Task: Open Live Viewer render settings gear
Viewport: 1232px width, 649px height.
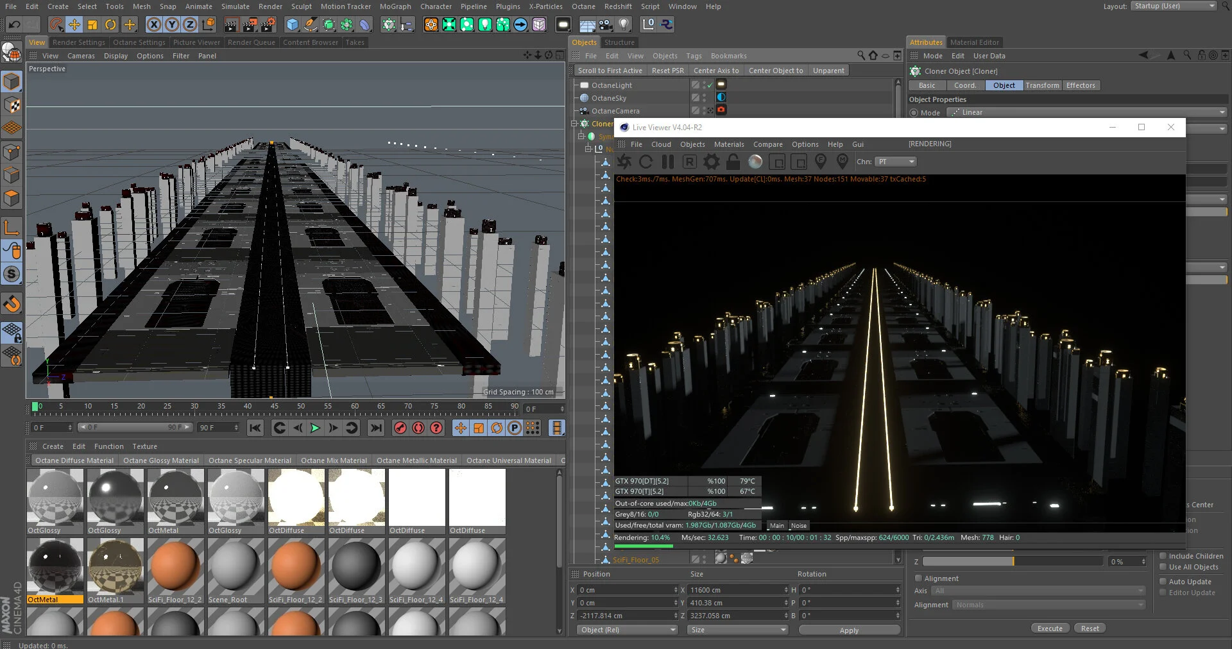Action: point(711,162)
